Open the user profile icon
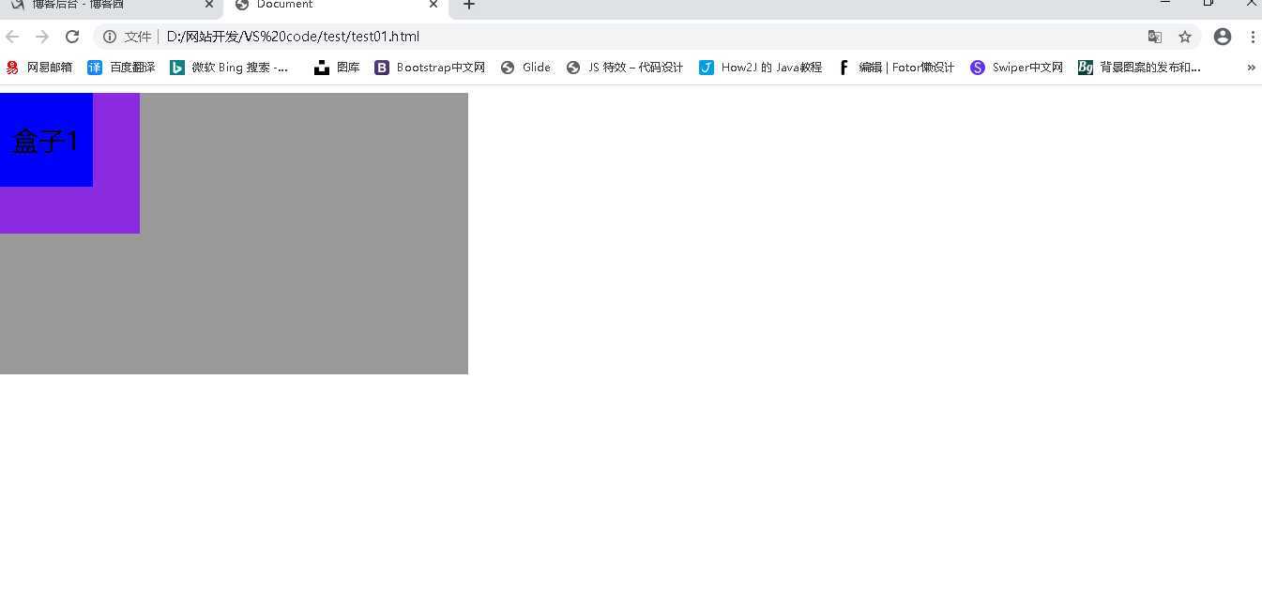This screenshot has width=1262, height=593. (1222, 37)
